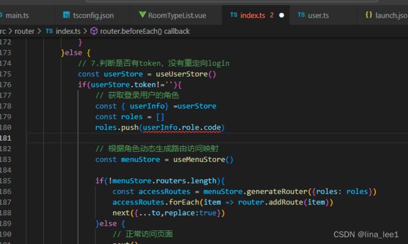Click the TS icon in the breadcrumb
The width and height of the screenshot is (408, 244).
49,31
